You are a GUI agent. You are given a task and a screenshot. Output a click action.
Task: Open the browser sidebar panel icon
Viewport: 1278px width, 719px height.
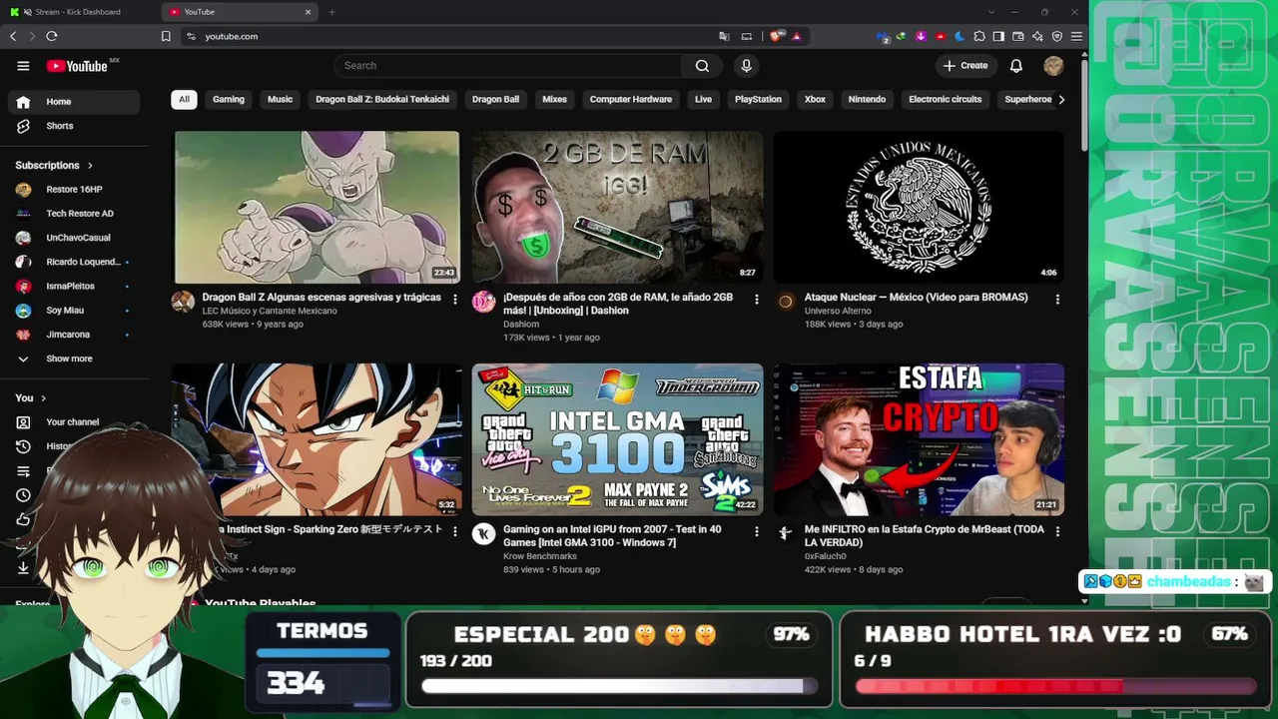998,36
